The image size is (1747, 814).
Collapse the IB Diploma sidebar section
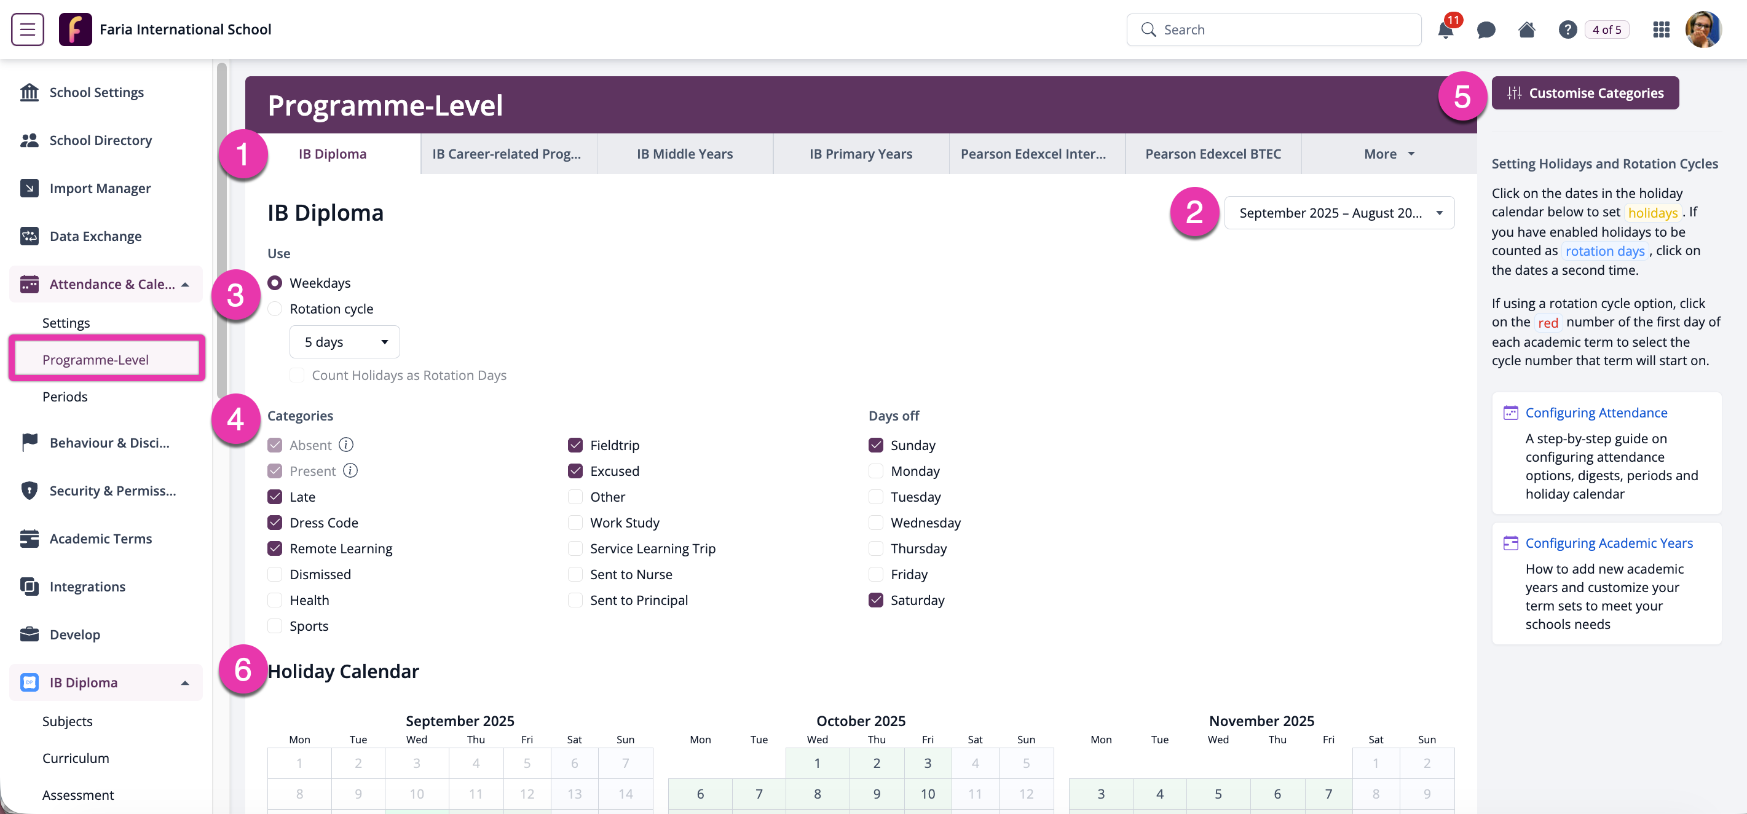(185, 682)
